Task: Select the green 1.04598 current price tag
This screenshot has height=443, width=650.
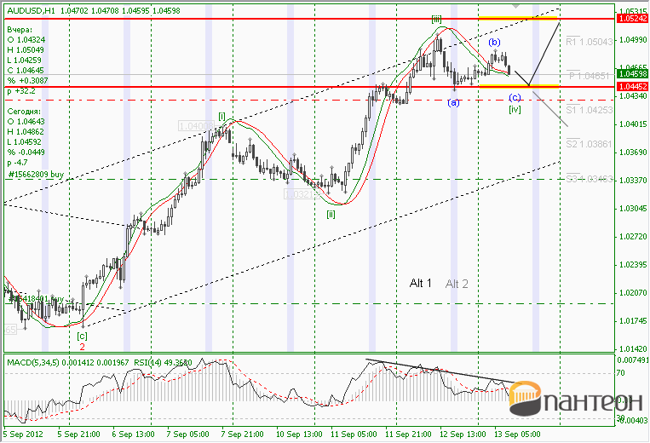Action: pyautogui.click(x=632, y=74)
